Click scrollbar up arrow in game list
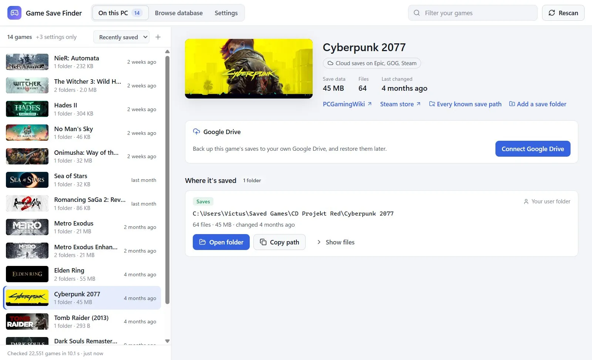This screenshot has height=360, width=592. [167, 52]
